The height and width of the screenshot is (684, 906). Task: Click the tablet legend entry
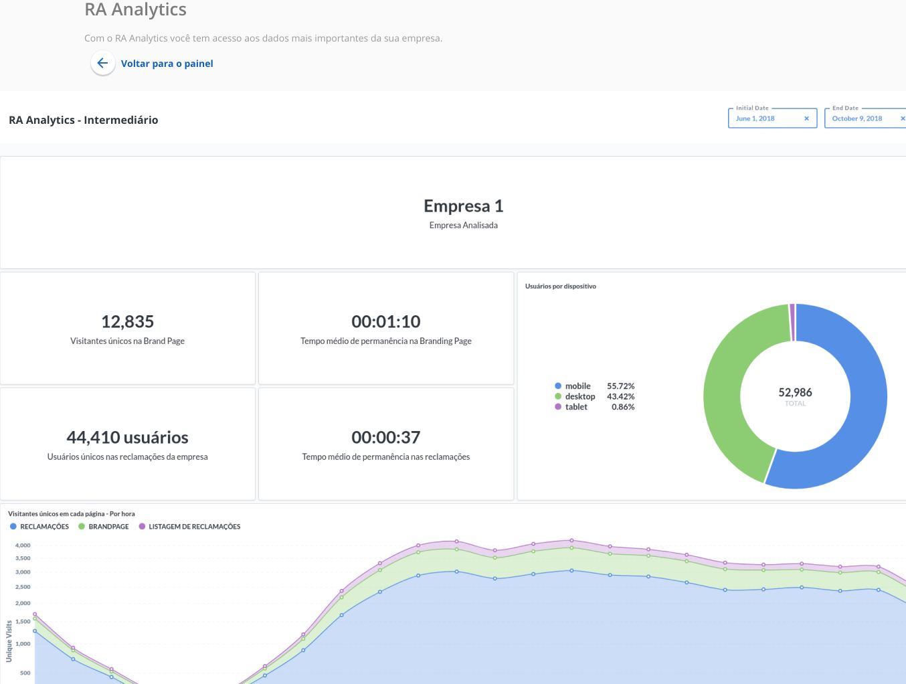(x=575, y=407)
